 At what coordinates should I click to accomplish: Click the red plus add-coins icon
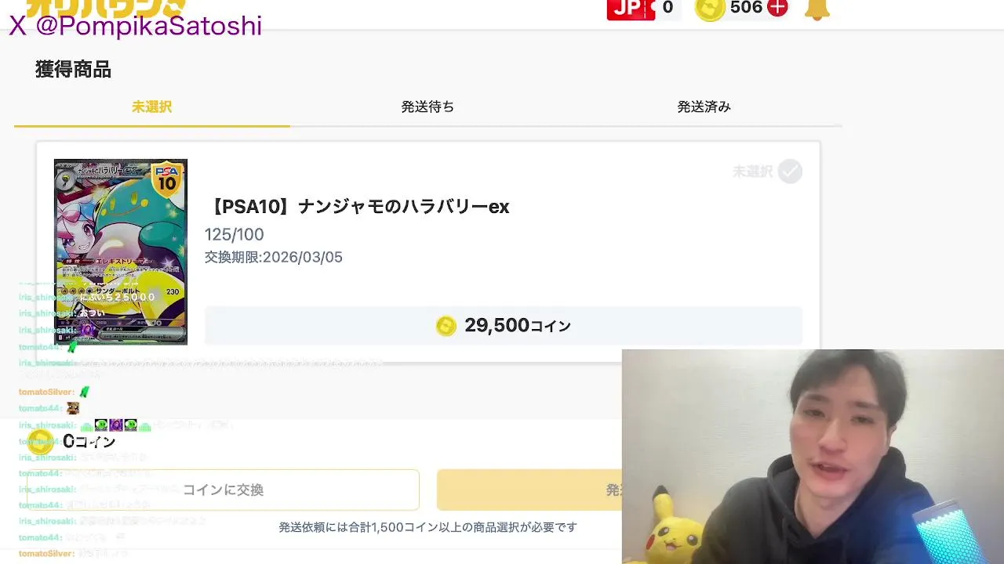[777, 8]
